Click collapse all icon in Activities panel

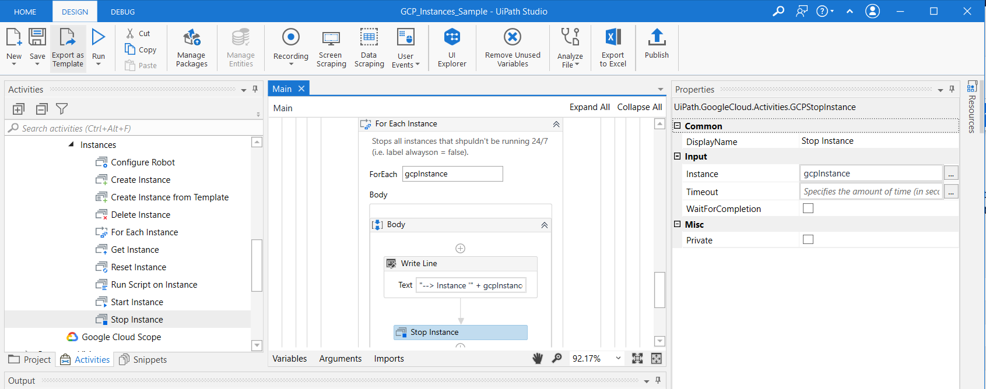pos(41,109)
